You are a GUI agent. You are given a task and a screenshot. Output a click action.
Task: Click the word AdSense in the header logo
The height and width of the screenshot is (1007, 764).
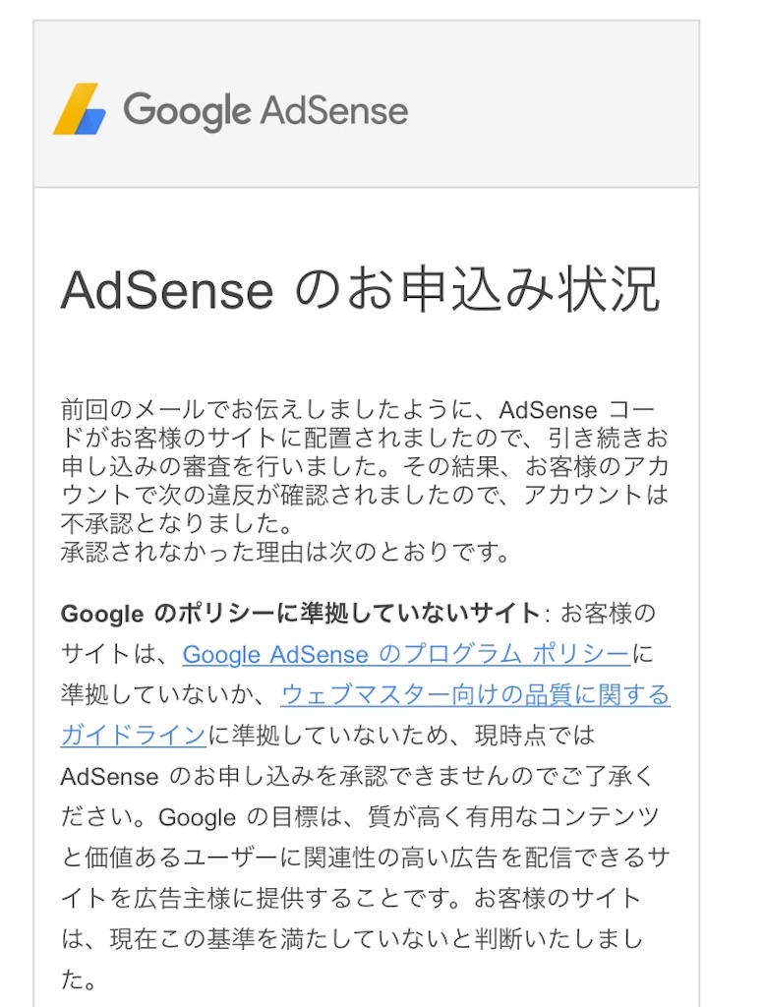pyautogui.click(x=334, y=110)
